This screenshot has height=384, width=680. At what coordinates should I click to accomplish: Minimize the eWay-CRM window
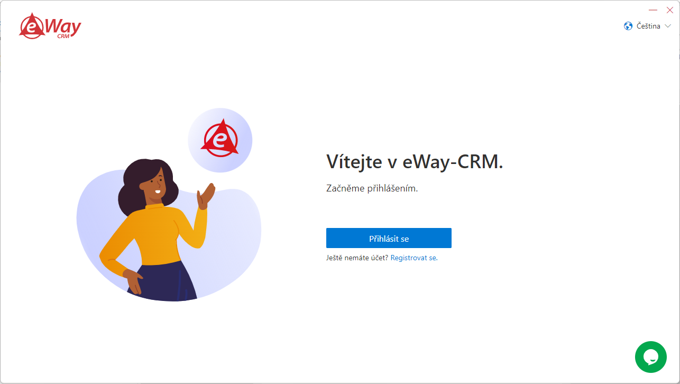tap(653, 10)
